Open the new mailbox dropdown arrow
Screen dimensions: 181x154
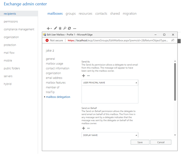(x=51, y=29)
